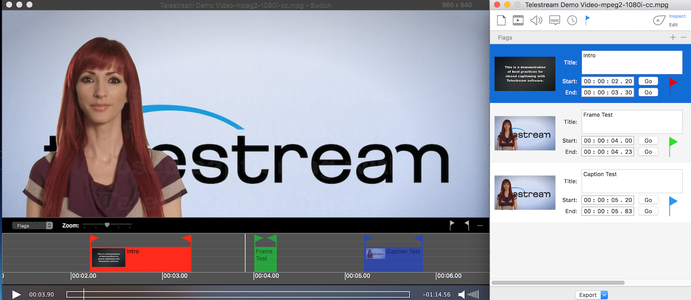The height and width of the screenshot is (300, 691).
Task: Open the timecode clock inspector icon
Action: (572, 21)
